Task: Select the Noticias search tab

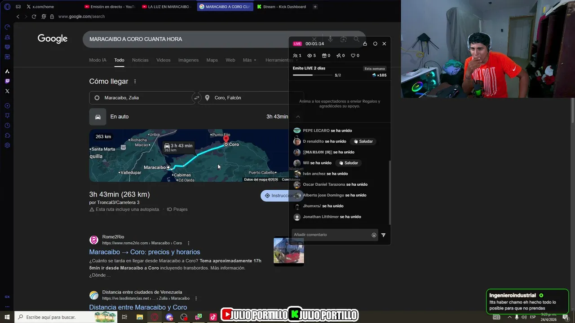Action: click(x=140, y=60)
